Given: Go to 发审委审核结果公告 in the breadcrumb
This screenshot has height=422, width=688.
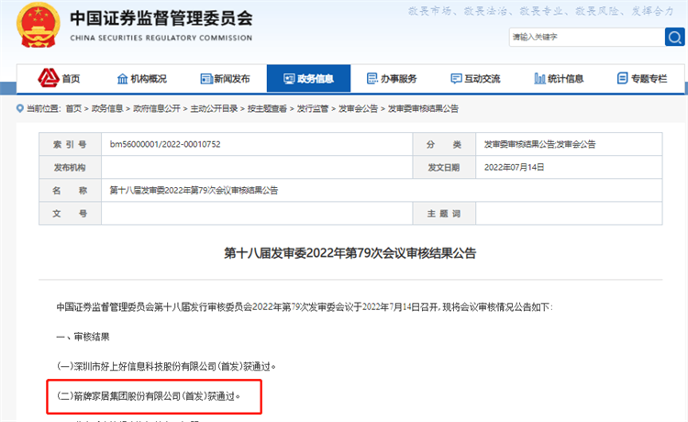Looking at the screenshot, I should pos(423,108).
